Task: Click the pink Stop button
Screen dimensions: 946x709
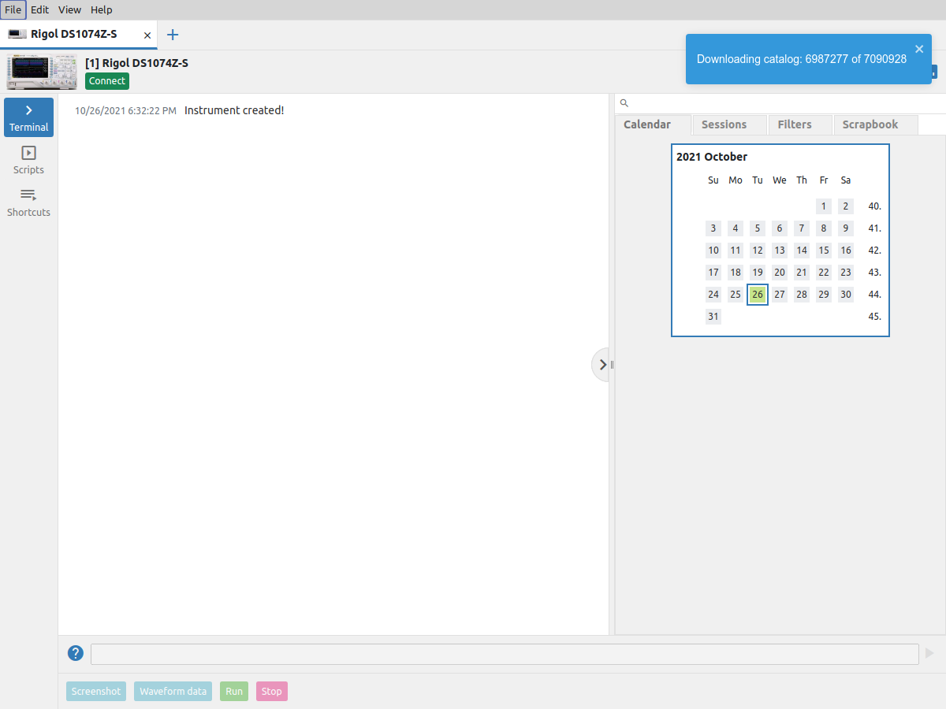Action: click(272, 691)
